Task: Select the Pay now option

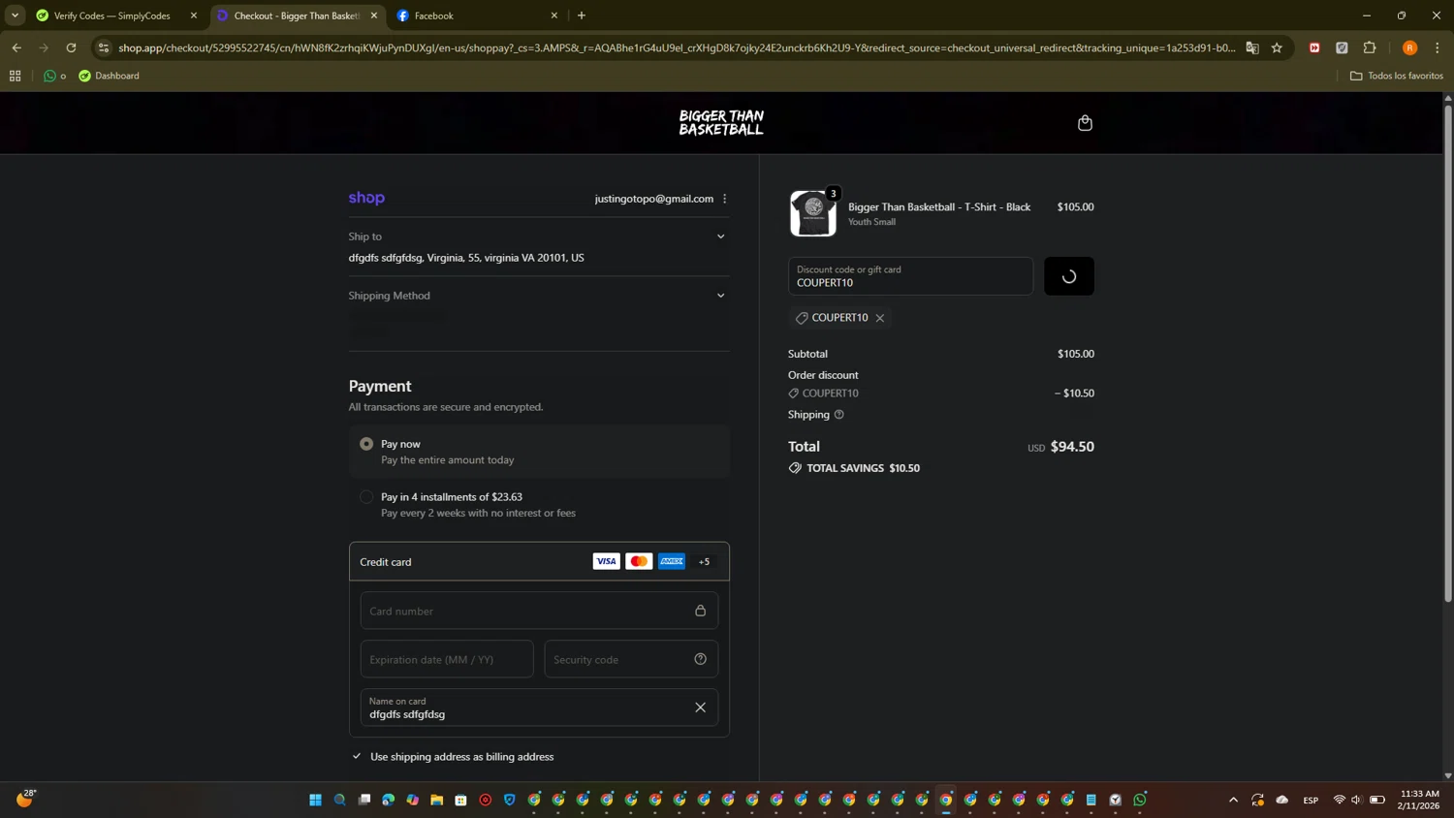Action: pos(366,444)
